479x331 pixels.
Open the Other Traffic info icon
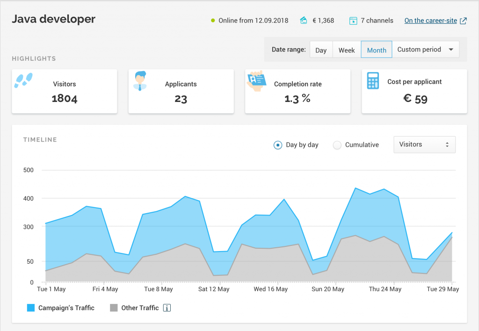167,308
